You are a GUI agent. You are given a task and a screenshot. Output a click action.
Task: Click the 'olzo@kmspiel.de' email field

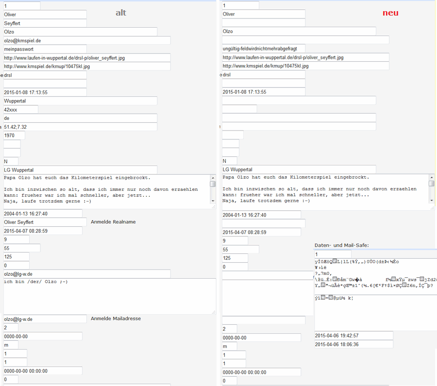(86, 40)
